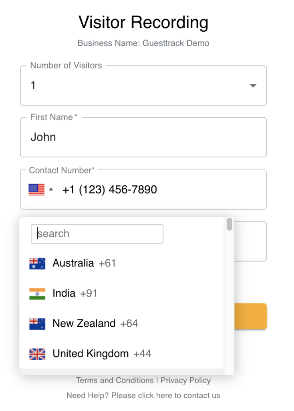Click the Australia flag icon
This screenshot has height=411, width=294.
coord(37,263)
